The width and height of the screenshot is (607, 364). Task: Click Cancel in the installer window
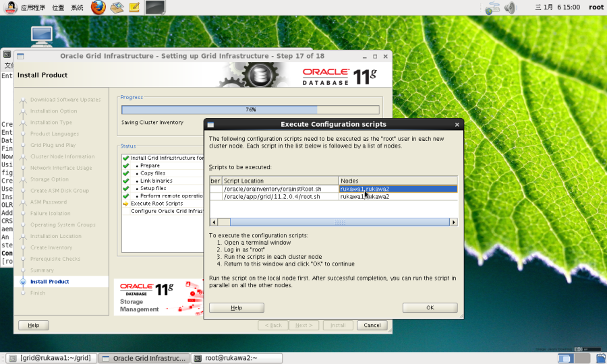372,326
